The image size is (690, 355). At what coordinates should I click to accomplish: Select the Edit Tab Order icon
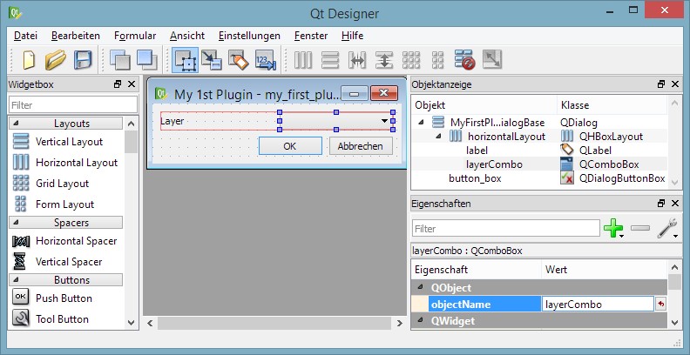(x=266, y=60)
